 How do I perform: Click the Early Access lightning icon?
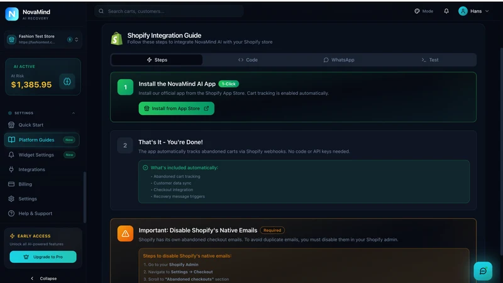click(12, 236)
